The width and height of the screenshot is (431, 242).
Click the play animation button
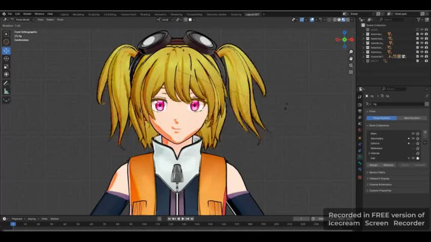[x=183, y=219]
